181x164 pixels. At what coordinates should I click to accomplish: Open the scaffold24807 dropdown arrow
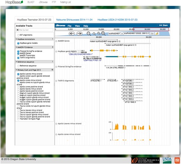point(122,33)
